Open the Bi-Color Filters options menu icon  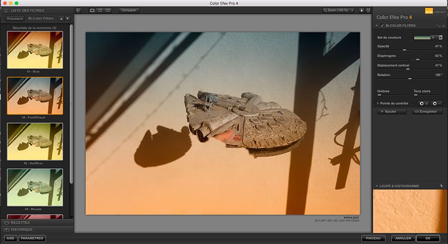point(439,26)
